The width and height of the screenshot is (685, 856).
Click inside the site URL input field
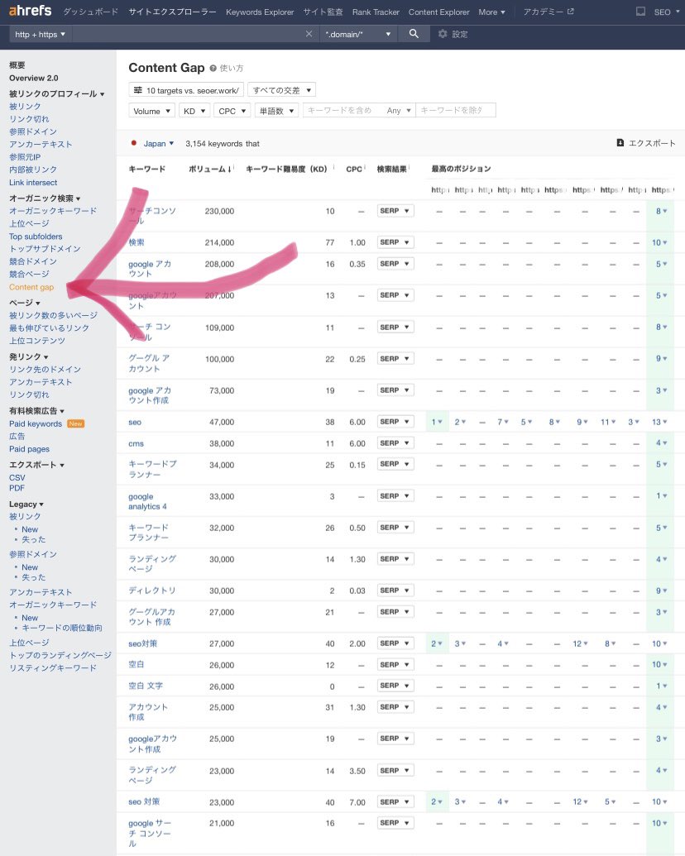click(x=187, y=34)
